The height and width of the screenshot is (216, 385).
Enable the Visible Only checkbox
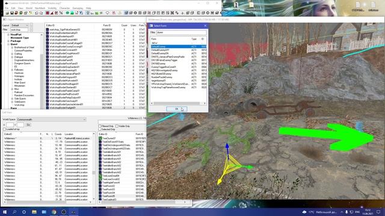tap(117, 126)
